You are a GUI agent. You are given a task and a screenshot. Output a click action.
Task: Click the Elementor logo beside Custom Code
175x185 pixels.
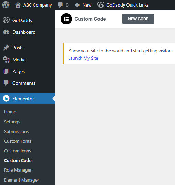66,19
